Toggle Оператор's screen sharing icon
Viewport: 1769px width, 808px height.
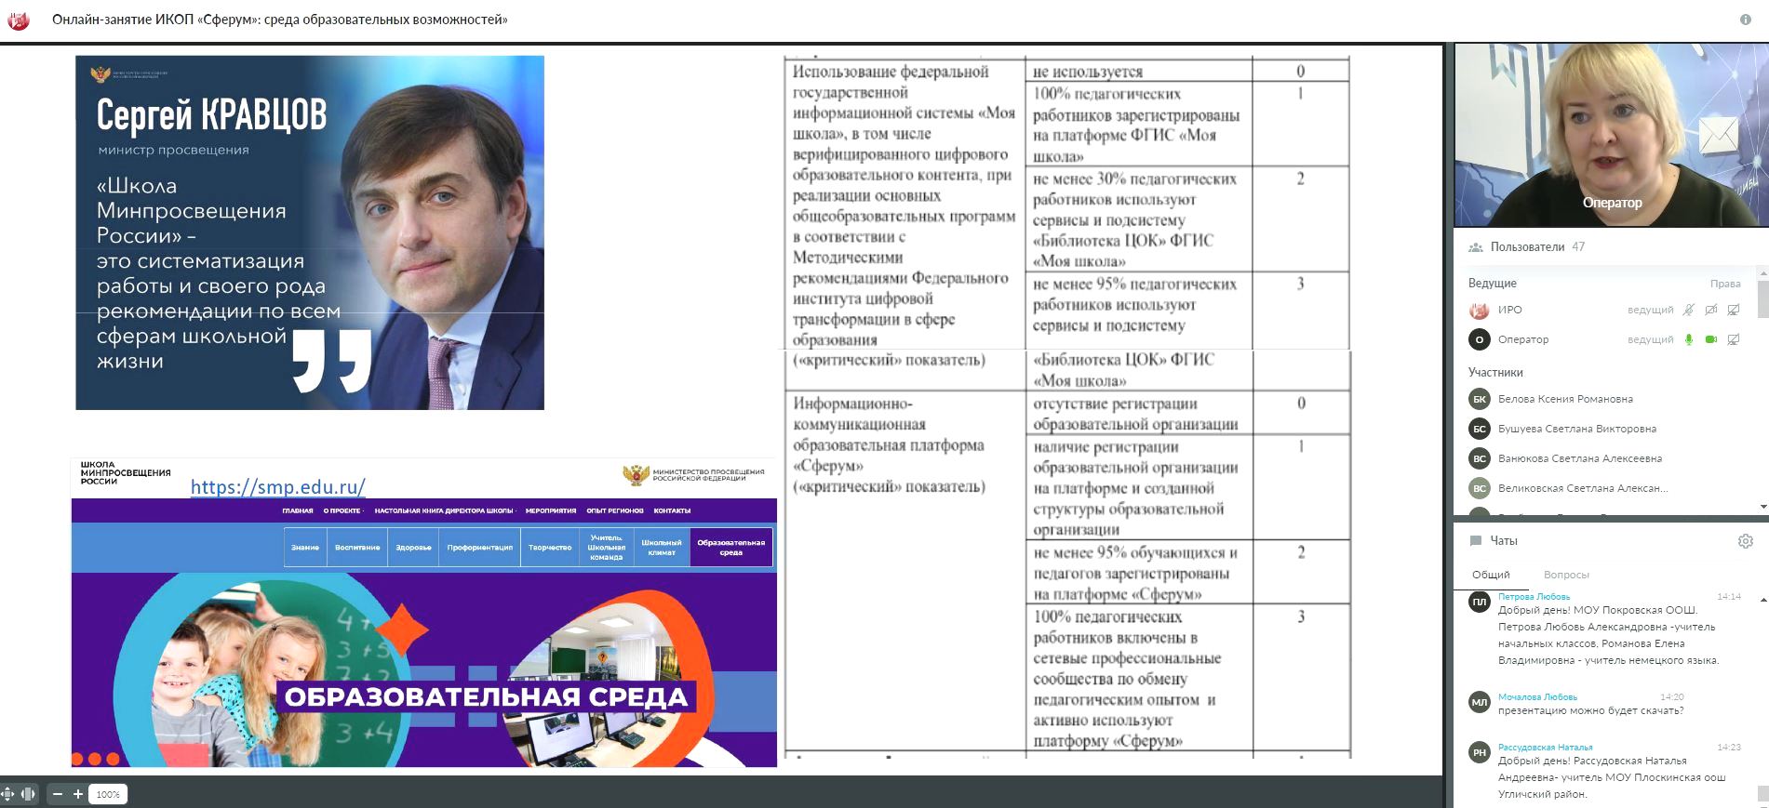tap(1734, 339)
